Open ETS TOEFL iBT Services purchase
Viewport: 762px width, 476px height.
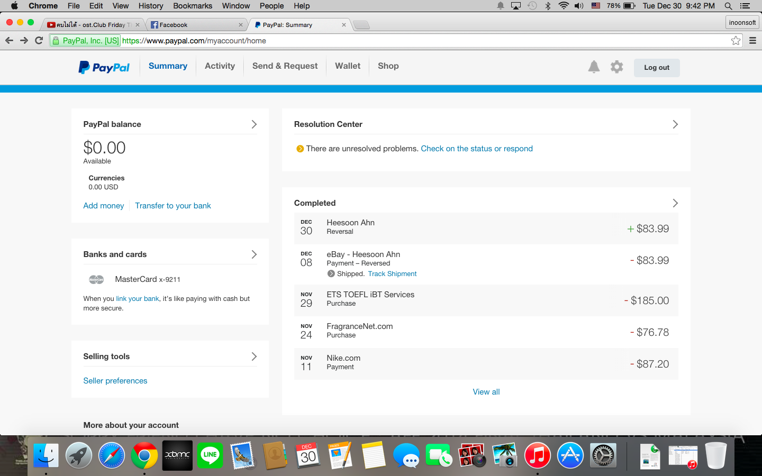click(x=486, y=300)
